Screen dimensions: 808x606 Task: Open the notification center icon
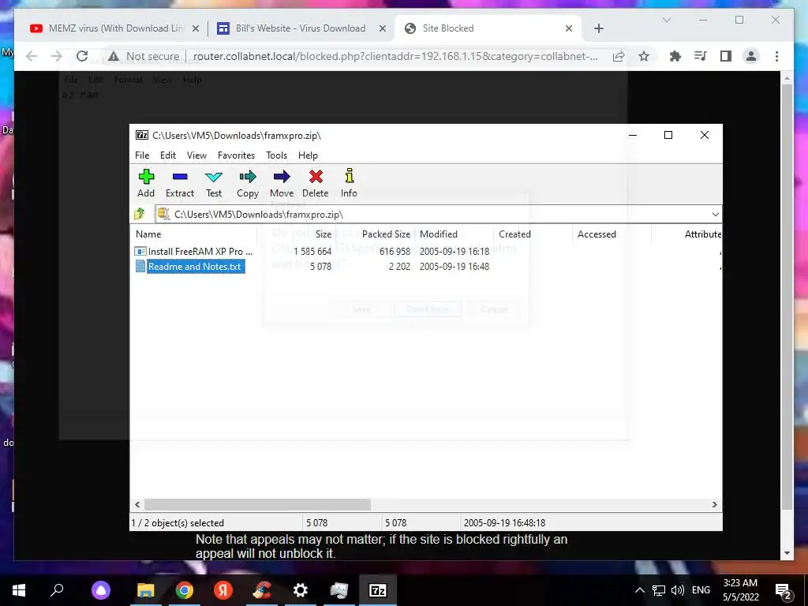click(784, 592)
